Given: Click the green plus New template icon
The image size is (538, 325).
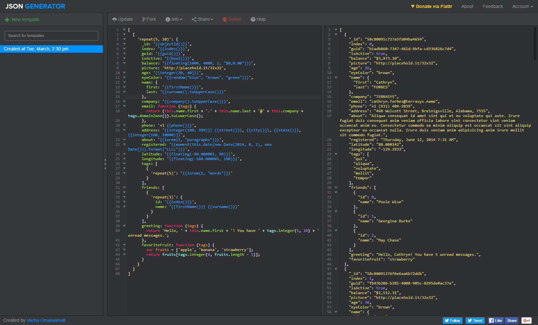Looking at the screenshot, I should (7, 20).
